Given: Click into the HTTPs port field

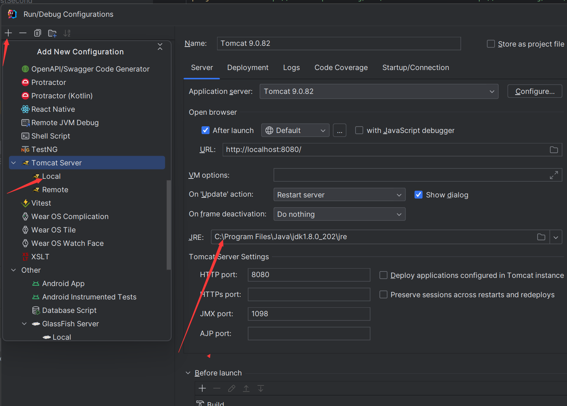Looking at the screenshot, I should pyautogui.click(x=309, y=294).
